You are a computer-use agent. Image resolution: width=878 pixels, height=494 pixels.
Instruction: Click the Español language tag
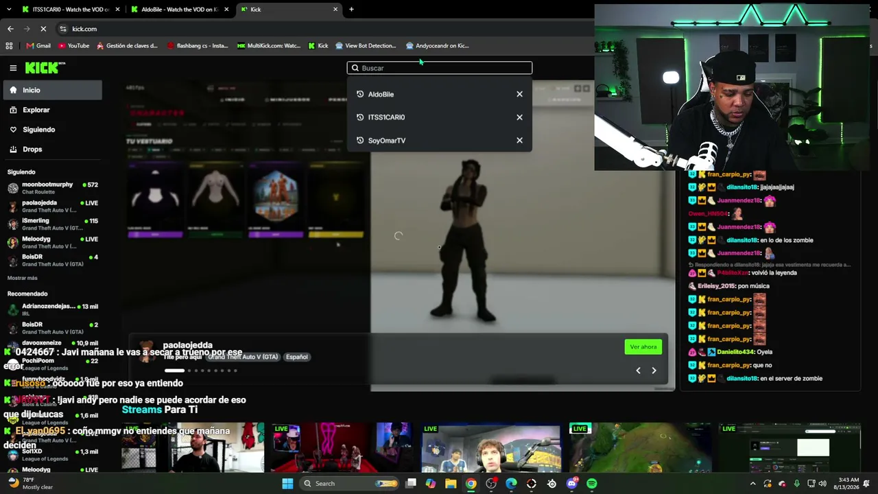[x=297, y=357]
